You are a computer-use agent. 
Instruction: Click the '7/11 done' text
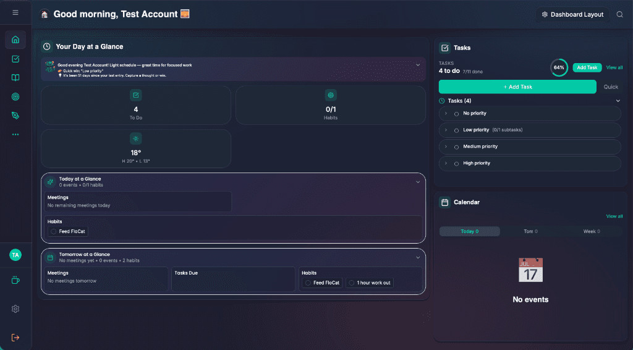[472, 72]
